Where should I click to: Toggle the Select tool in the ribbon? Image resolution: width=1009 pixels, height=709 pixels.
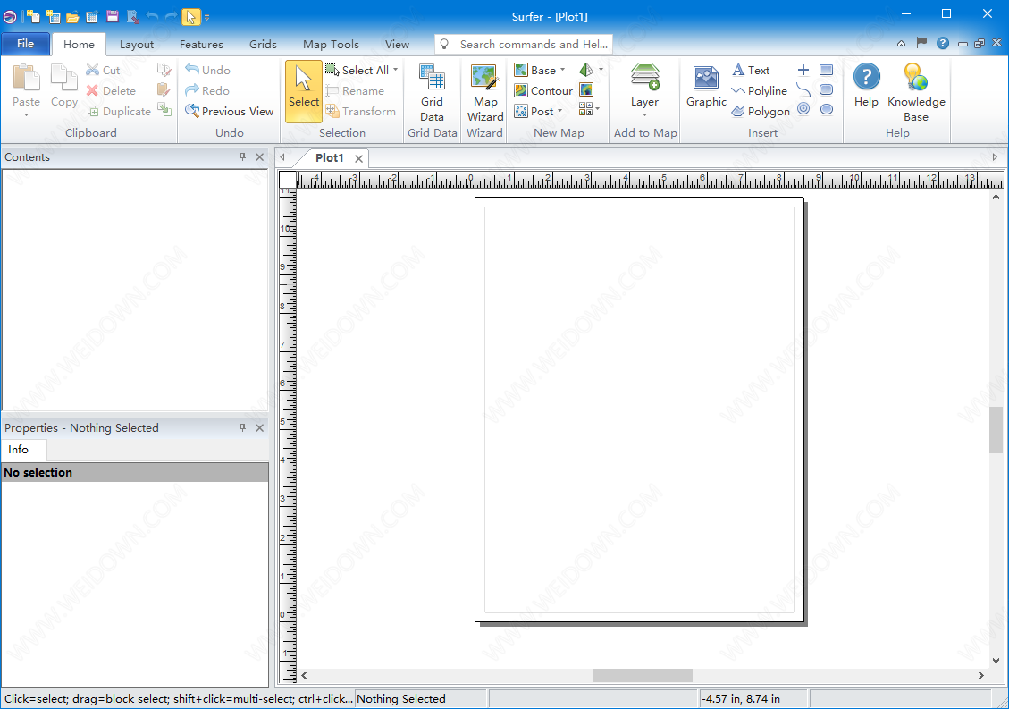tap(304, 91)
